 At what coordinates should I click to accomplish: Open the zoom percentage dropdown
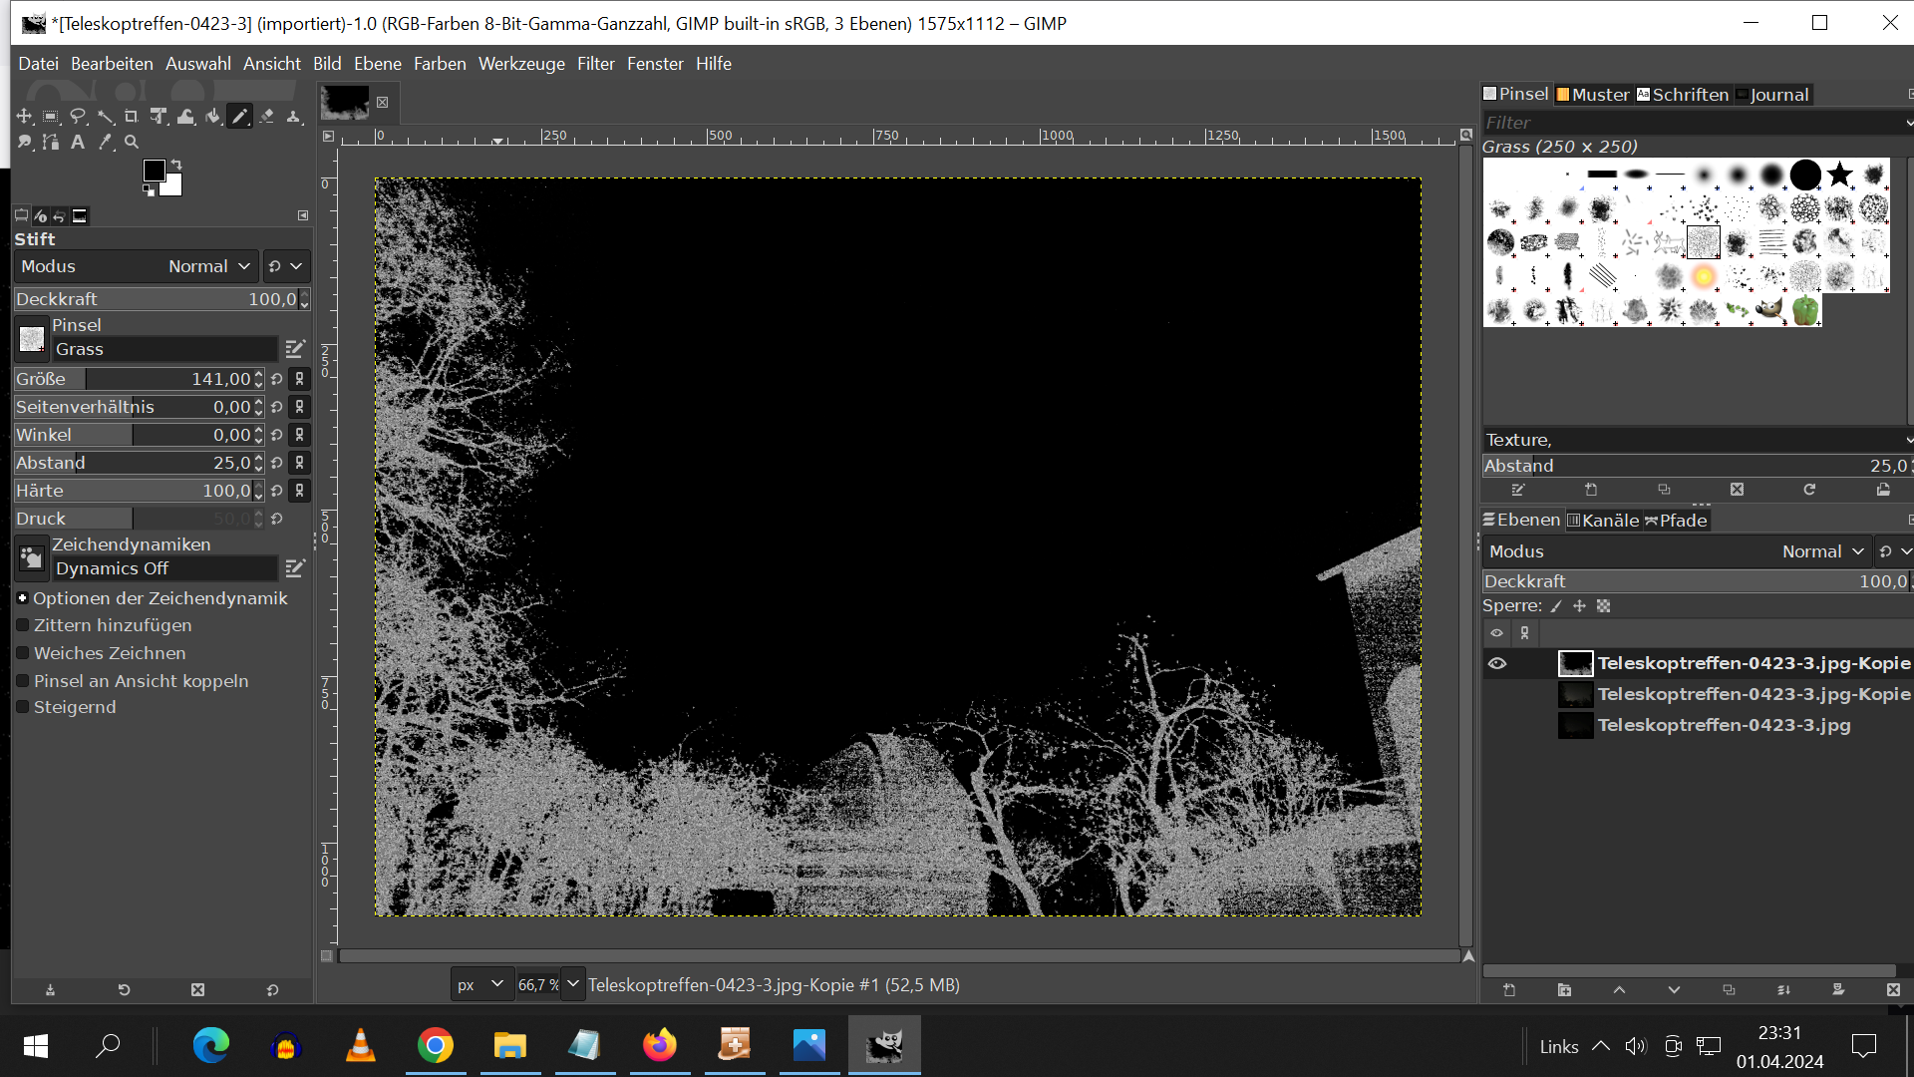click(x=573, y=985)
